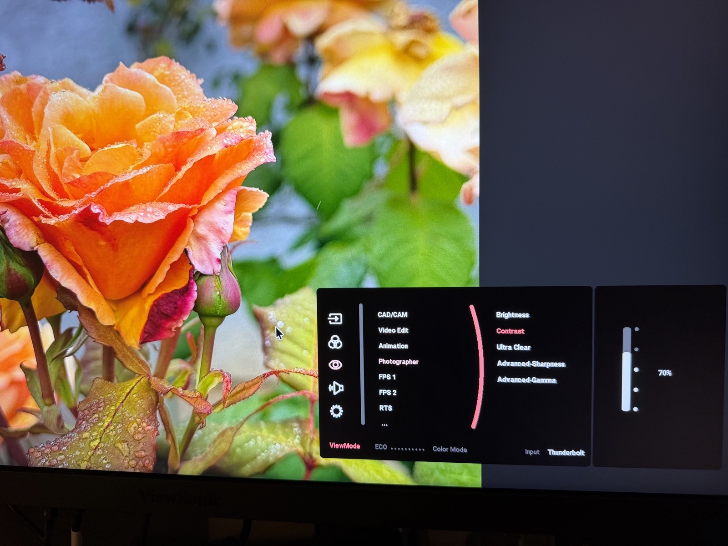This screenshot has width=728, height=546.
Task: Select the RTS gaming preset
Action: point(385,408)
